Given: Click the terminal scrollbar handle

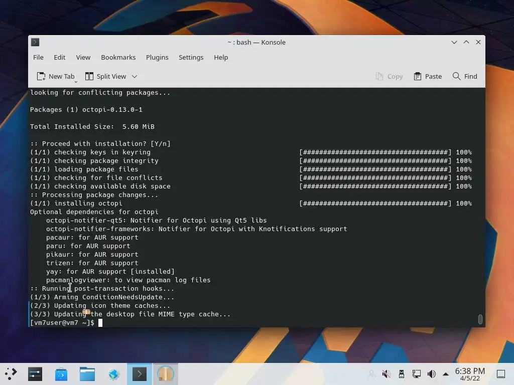Looking at the screenshot, I should pyautogui.click(x=480, y=319).
